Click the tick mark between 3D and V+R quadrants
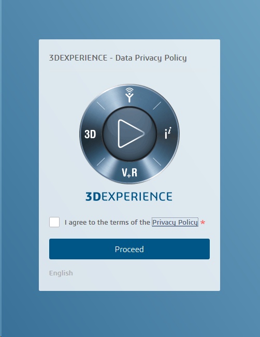 point(100,162)
